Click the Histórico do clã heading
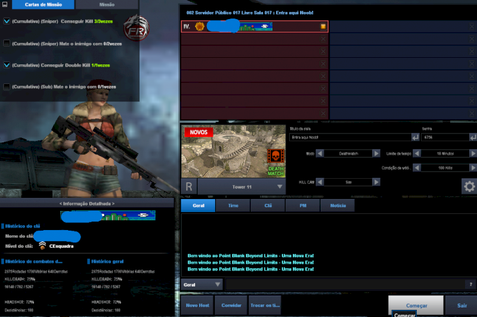The width and height of the screenshot is (477, 317). (23, 226)
